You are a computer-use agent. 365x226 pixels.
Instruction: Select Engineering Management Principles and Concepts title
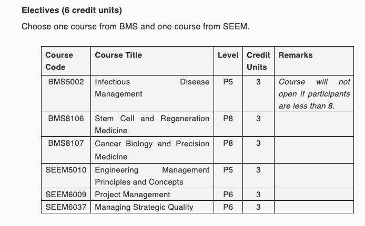coord(152,176)
